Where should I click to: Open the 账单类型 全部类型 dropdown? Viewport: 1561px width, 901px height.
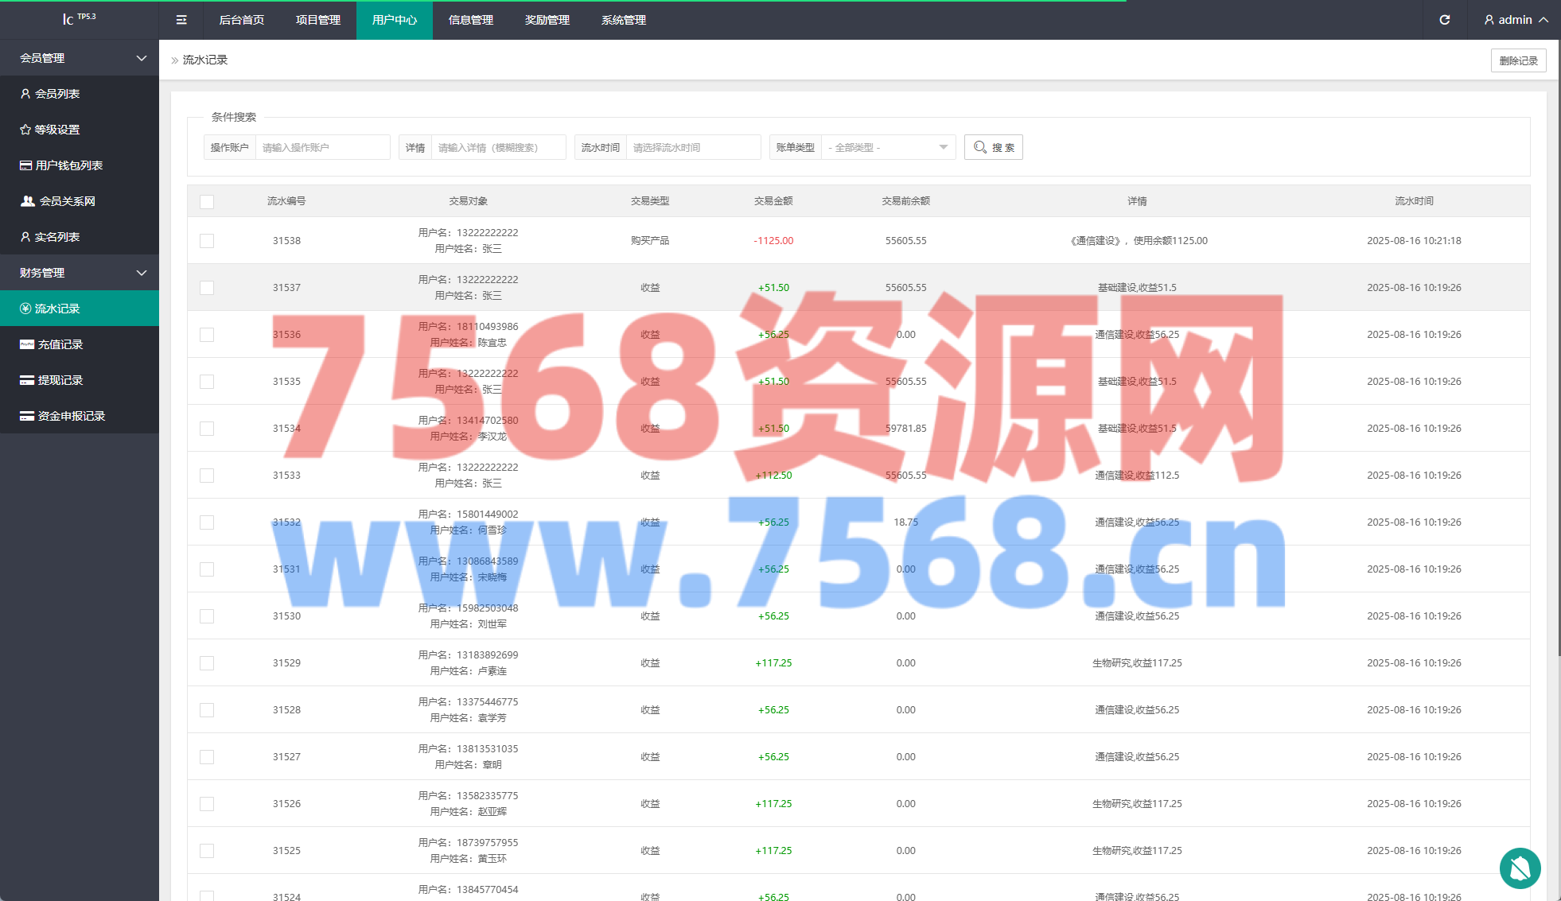(888, 147)
